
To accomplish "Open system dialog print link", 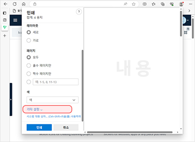I will pyautogui.click(x=53, y=116).
